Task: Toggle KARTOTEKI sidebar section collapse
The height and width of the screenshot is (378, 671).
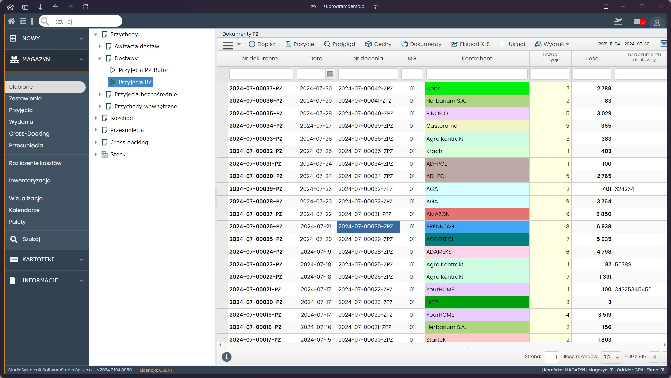Action: click(81, 259)
